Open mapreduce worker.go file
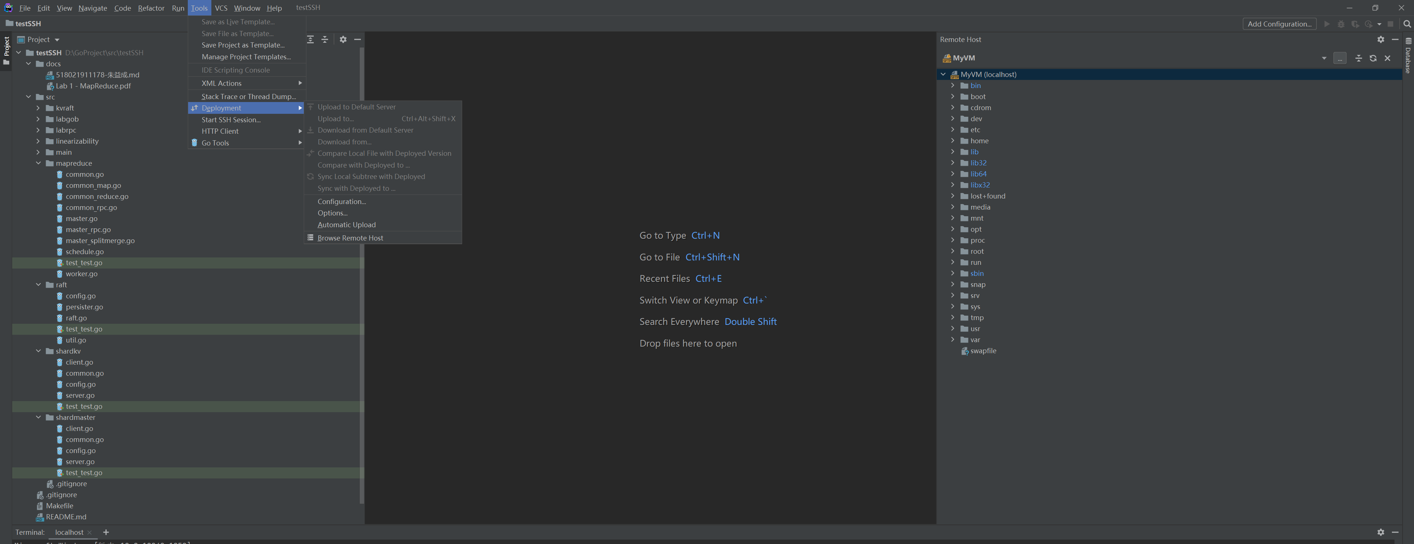 (81, 274)
